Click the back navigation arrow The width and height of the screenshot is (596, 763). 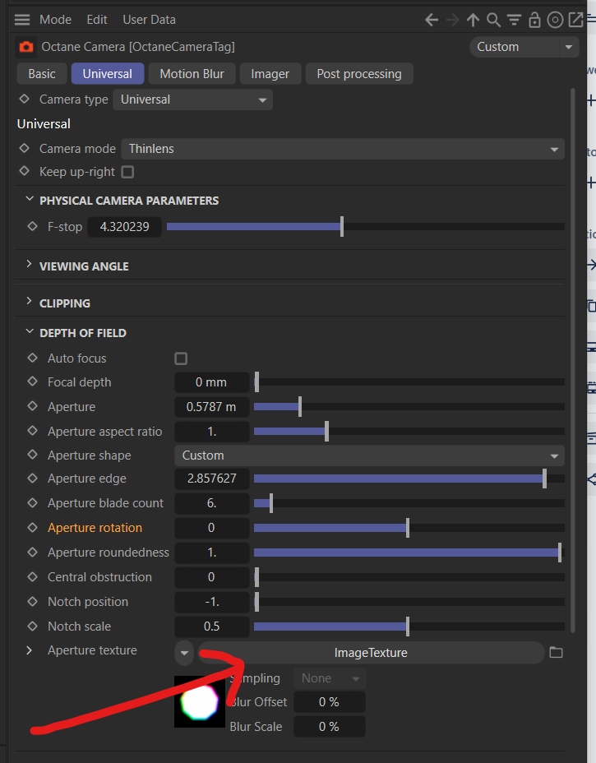(x=432, y=20)
